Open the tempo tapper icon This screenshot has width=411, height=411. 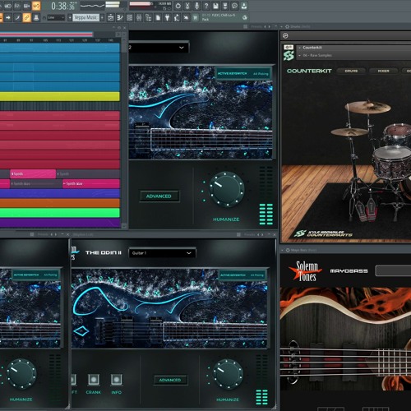(x=177, y=17)
